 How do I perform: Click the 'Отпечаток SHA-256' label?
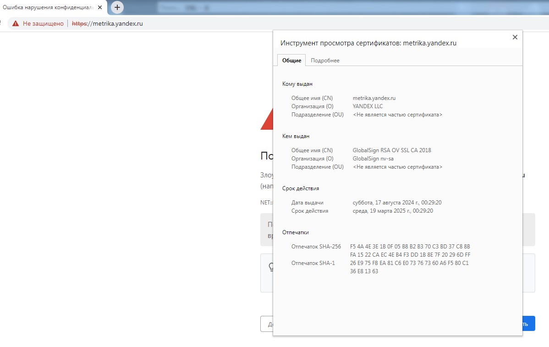pyautogui.click(x=316, y=247)
